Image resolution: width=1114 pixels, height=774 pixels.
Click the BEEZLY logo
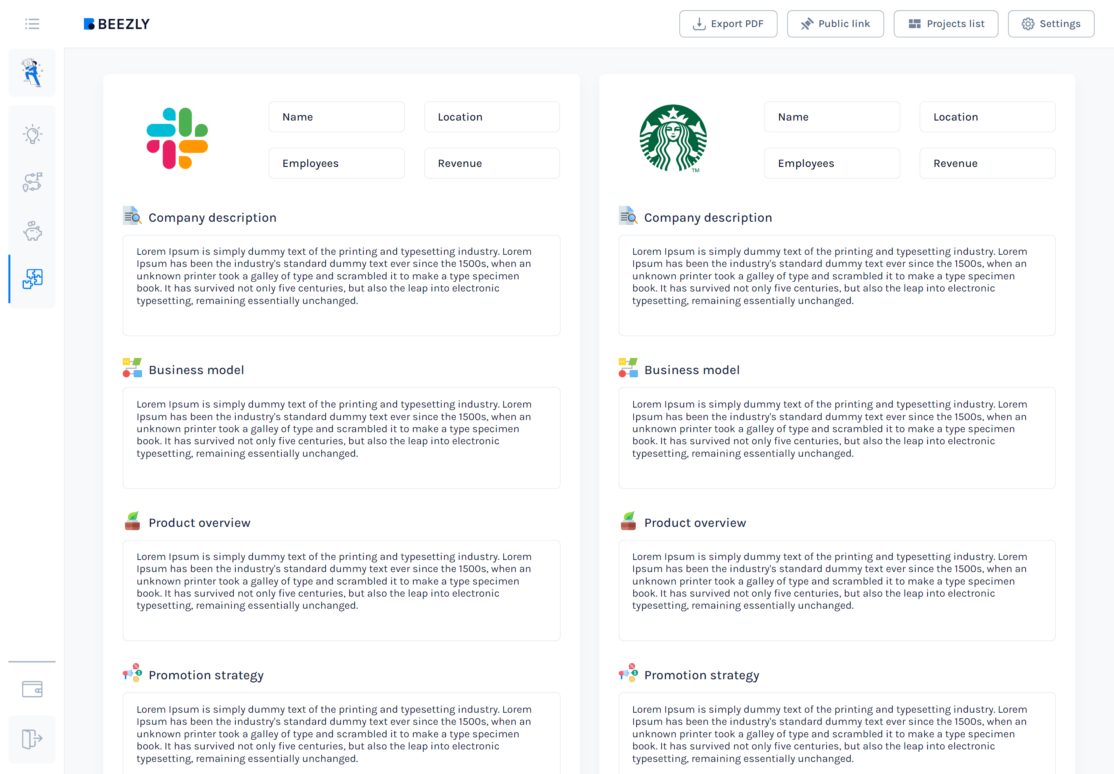coord(116,24)
